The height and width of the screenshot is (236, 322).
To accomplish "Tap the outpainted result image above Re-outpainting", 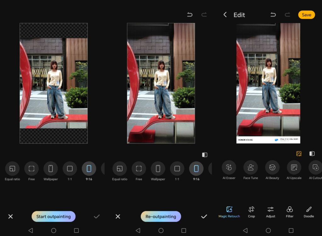I will [x=161, y=83].
